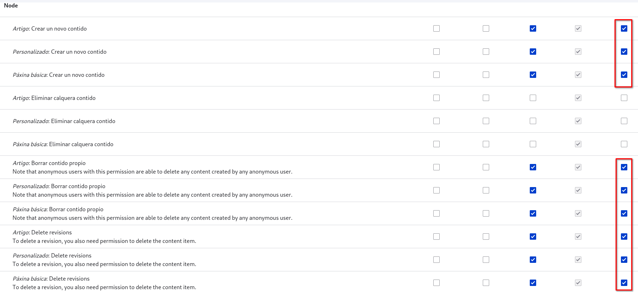
Task: Enable third-column box for Artigo: Eliminar calquera contido
Action: (533, 98)
